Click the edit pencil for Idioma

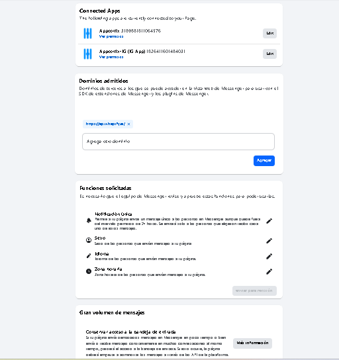coord(269,256)
